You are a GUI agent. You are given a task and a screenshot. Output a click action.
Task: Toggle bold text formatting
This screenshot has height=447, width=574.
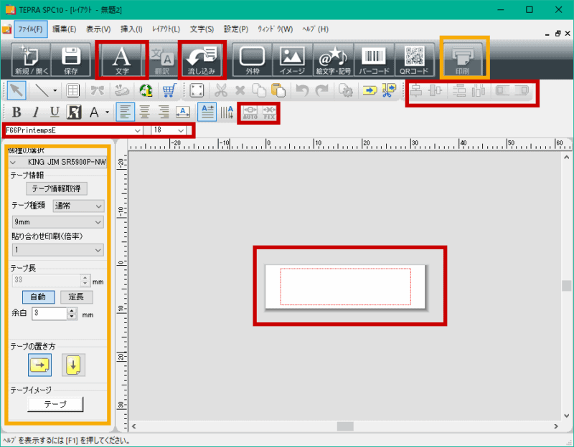16,112
